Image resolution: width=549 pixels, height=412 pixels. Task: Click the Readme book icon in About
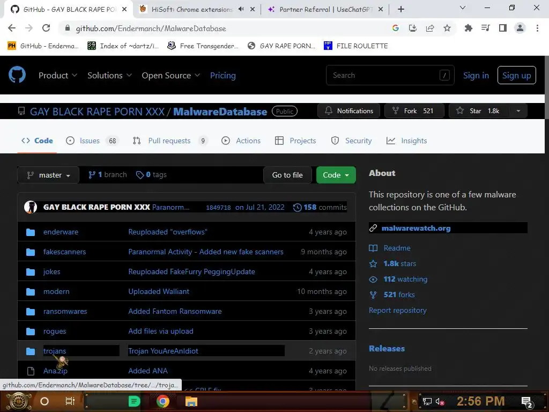pos(373,248)
